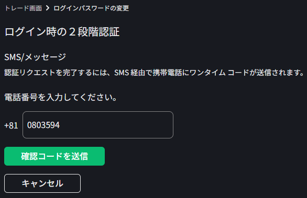The image size is (307, 198).
Task: Place cursor on the digits 0803594
Action: [x=43, y=125]
